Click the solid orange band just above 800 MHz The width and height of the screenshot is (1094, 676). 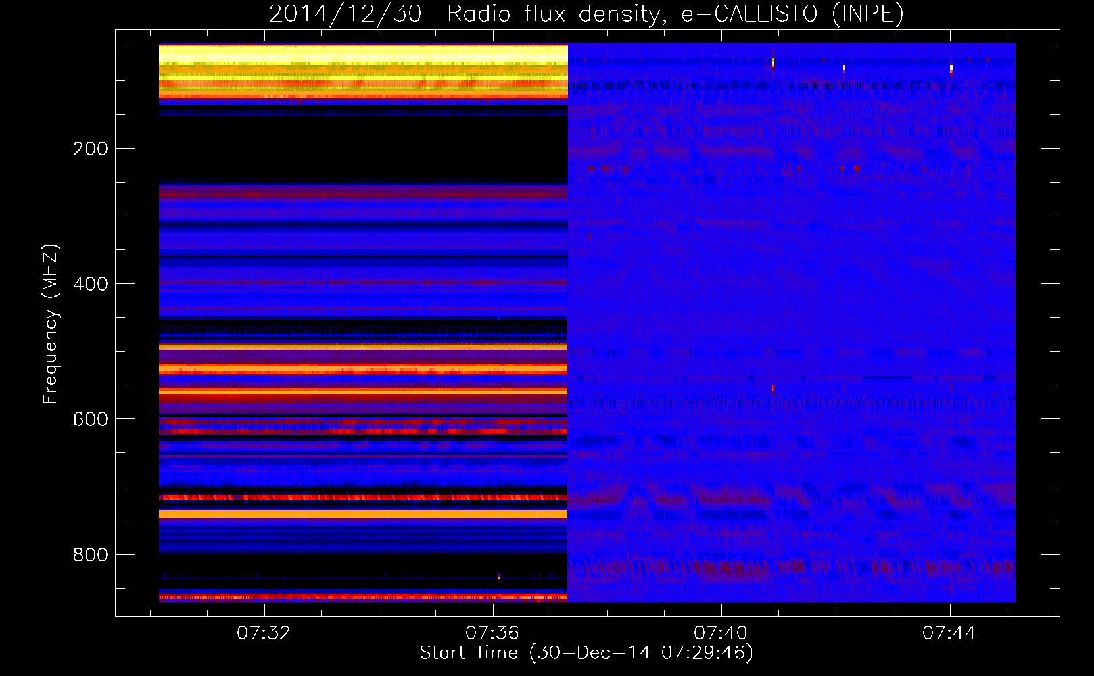coord(363,514)
